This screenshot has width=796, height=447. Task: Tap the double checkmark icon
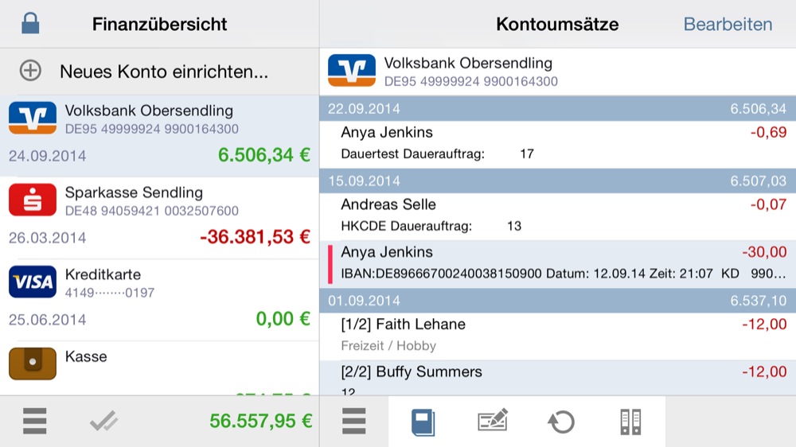tap(103, 422)
